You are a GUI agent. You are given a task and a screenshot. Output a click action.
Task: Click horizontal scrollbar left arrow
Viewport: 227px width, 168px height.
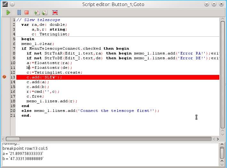point(3,139)
